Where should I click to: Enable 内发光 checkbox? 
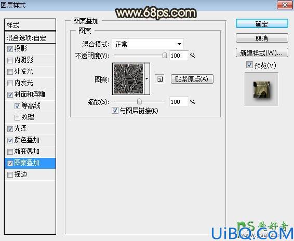[10, 83]
